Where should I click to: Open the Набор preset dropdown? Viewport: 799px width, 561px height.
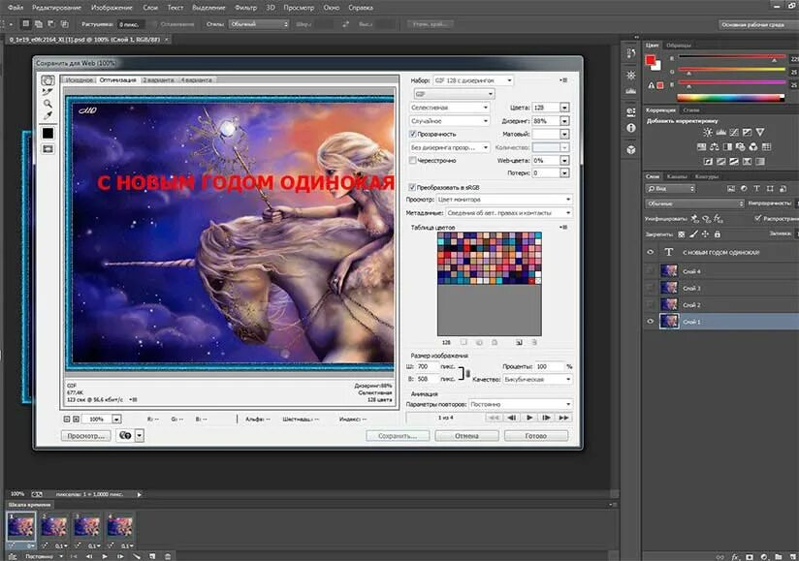coord(473,80)
